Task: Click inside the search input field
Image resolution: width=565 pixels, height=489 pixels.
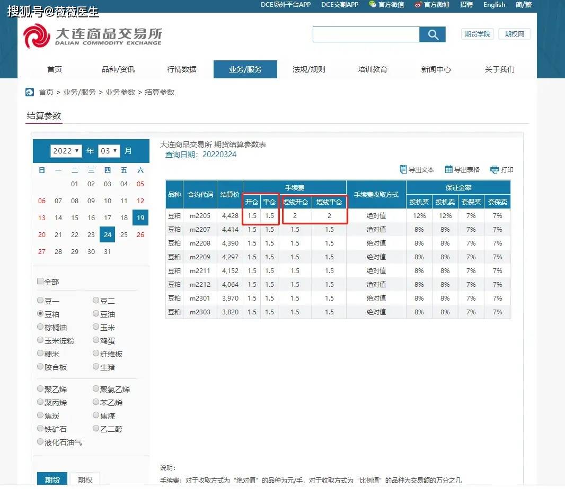Action: click(366, 34)
